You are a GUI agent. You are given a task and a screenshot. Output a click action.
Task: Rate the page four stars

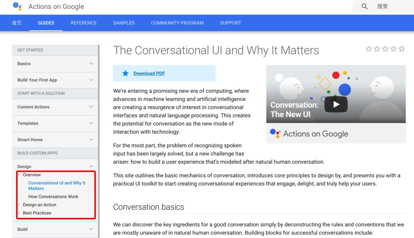[393, 49]
